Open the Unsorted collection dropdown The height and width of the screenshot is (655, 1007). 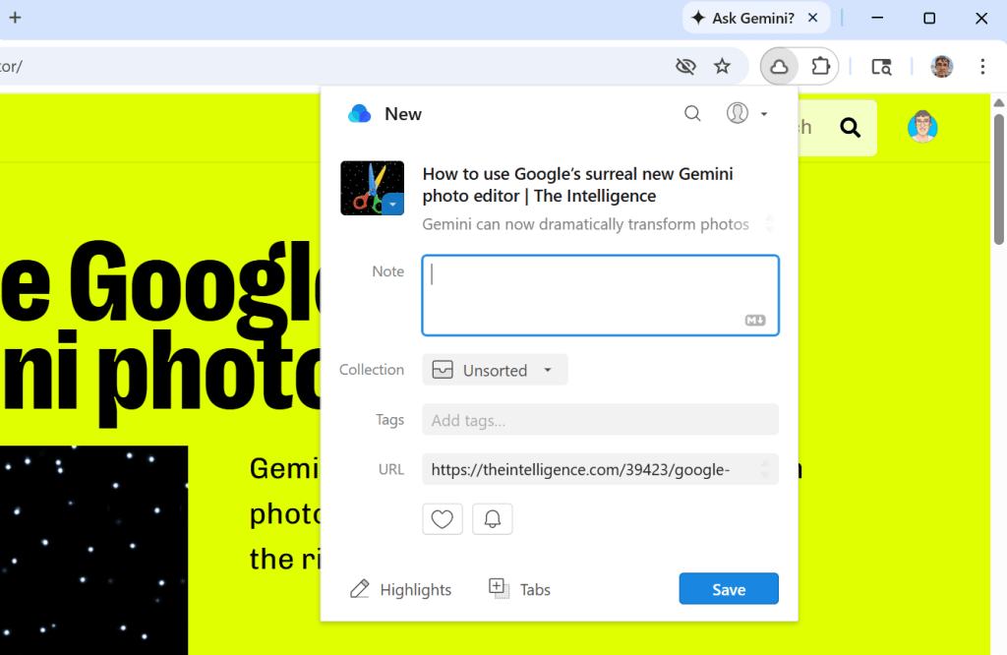click(495, 370)
